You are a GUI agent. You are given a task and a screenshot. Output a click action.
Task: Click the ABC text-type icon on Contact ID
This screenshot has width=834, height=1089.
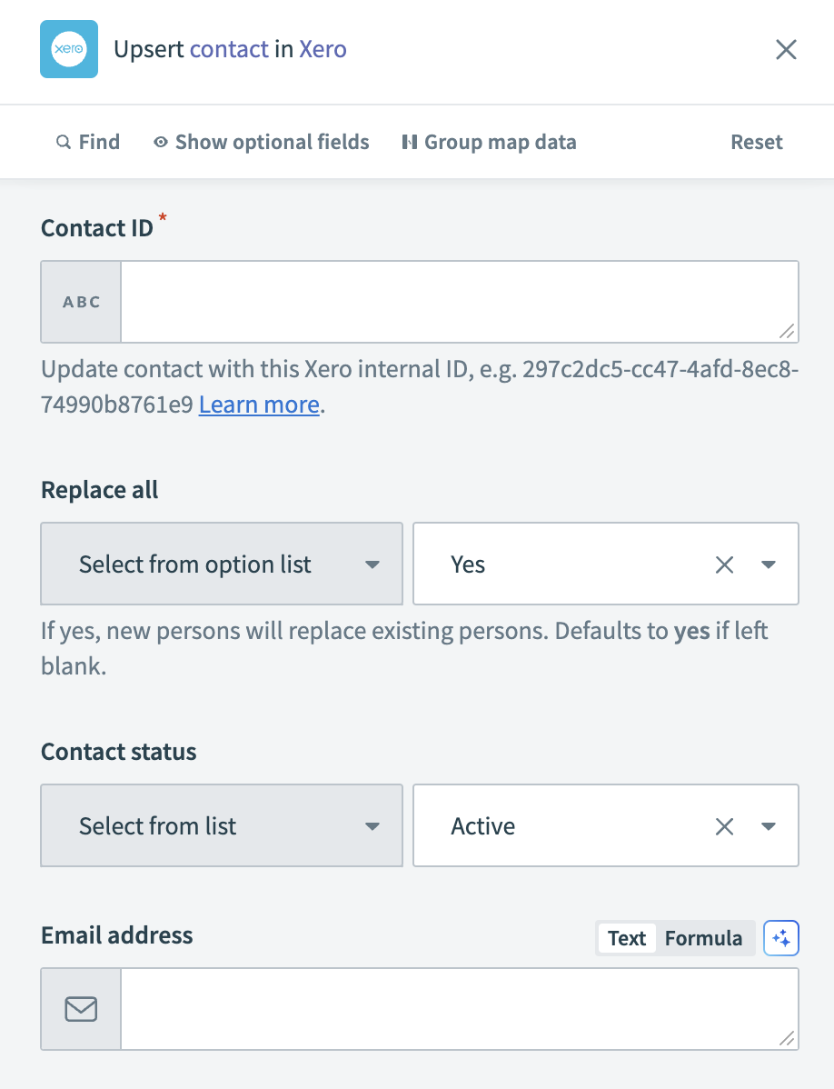pos(80,301)
